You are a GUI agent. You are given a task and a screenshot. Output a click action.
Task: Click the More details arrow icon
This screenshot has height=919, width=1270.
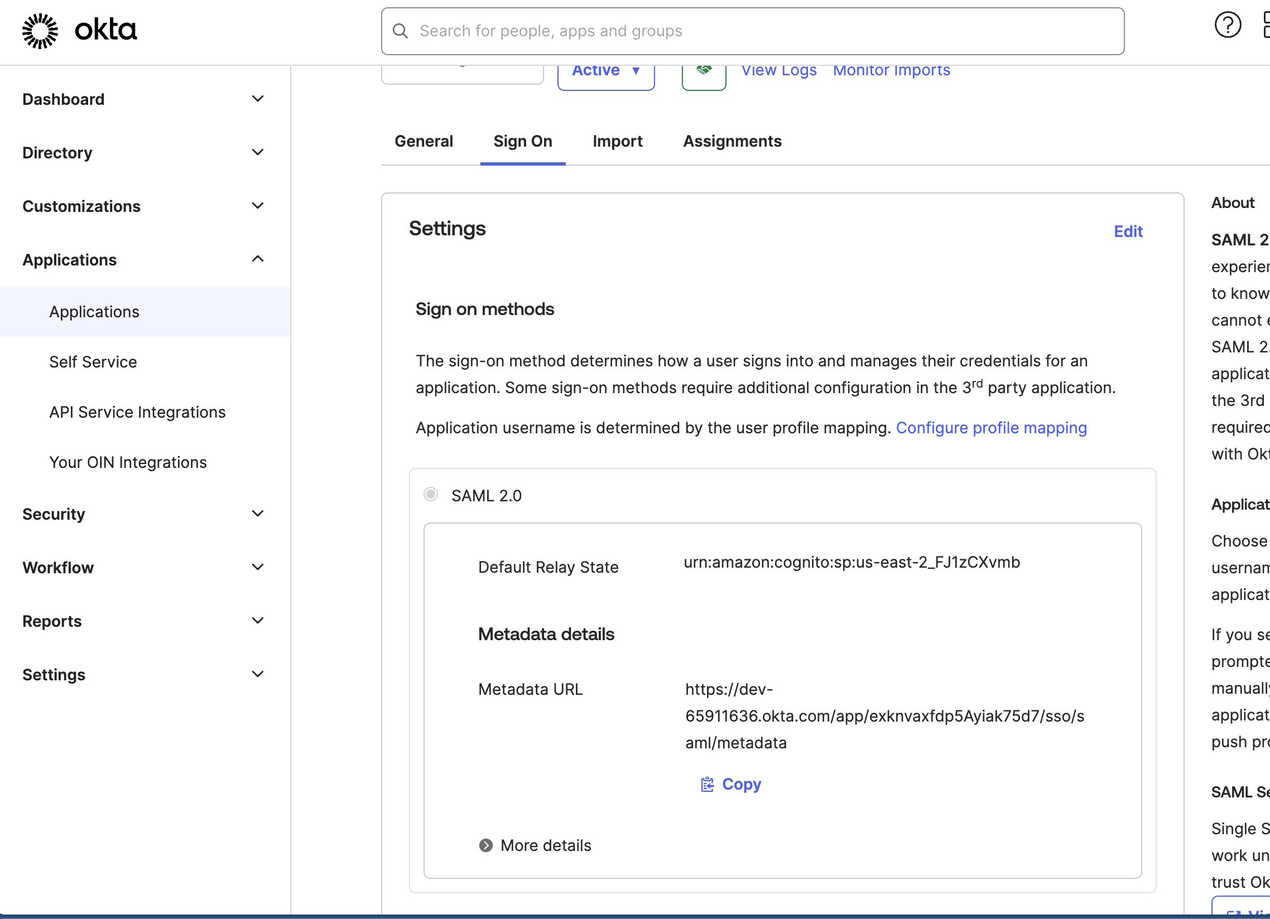pyautogui.click(x=487, y=845)
